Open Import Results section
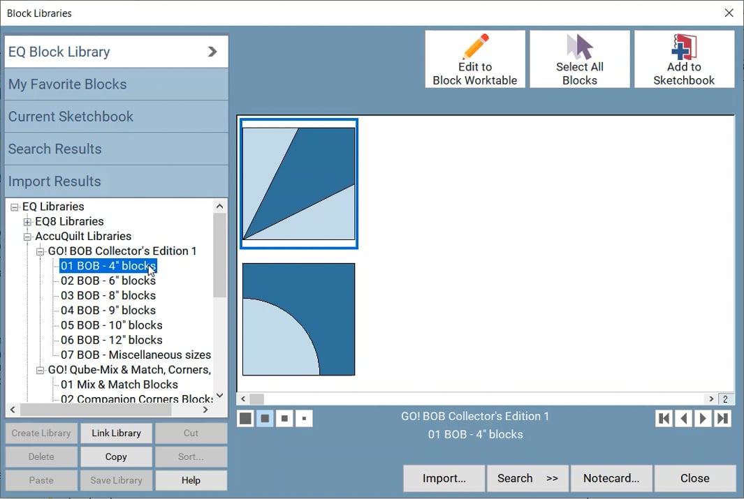The height and width of the screenshot is (499, 744). [116, 181]
